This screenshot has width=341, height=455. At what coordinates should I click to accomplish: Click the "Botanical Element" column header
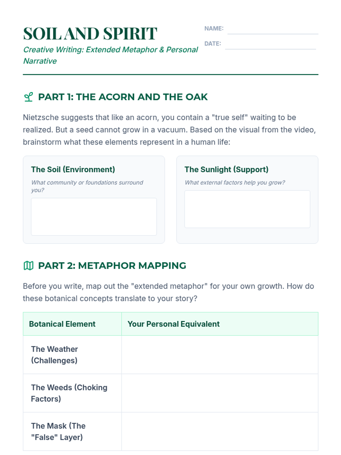tap(62, 324)
